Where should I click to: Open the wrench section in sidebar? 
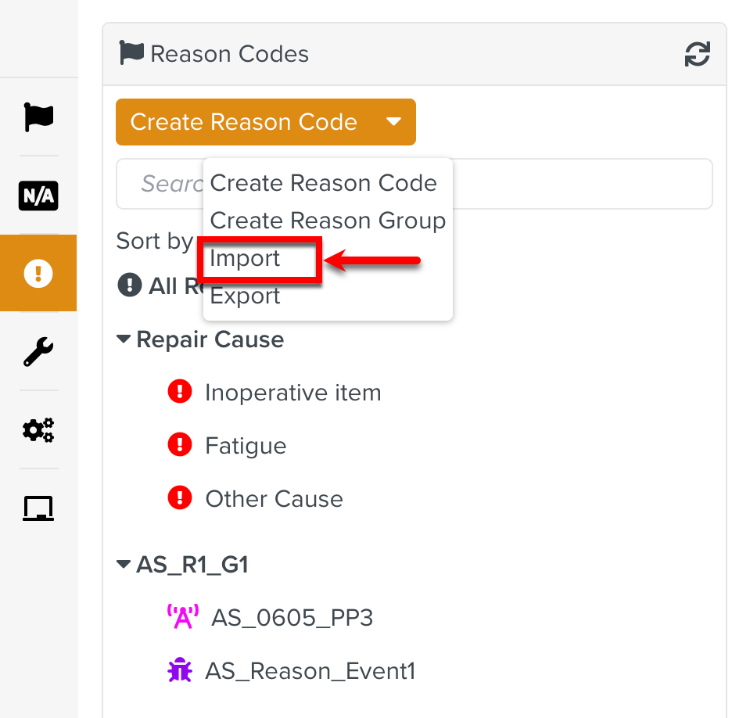(x=38, y=352)
